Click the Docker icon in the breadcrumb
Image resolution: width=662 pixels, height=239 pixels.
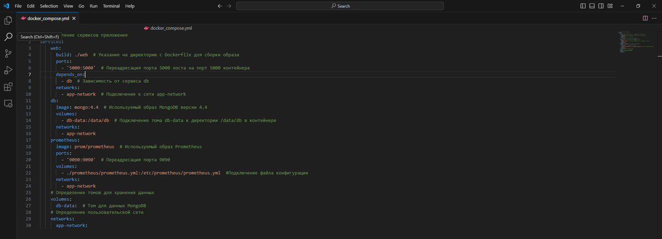(146, 28)
